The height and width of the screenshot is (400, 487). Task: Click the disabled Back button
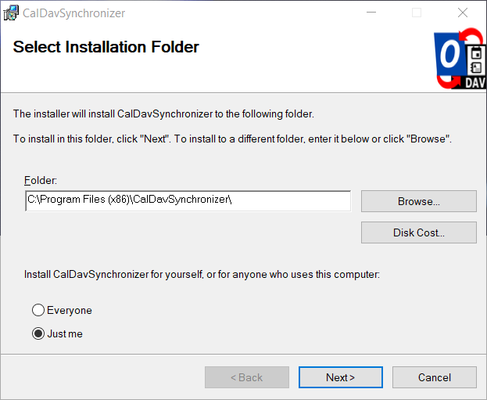[x=246, y=377]
